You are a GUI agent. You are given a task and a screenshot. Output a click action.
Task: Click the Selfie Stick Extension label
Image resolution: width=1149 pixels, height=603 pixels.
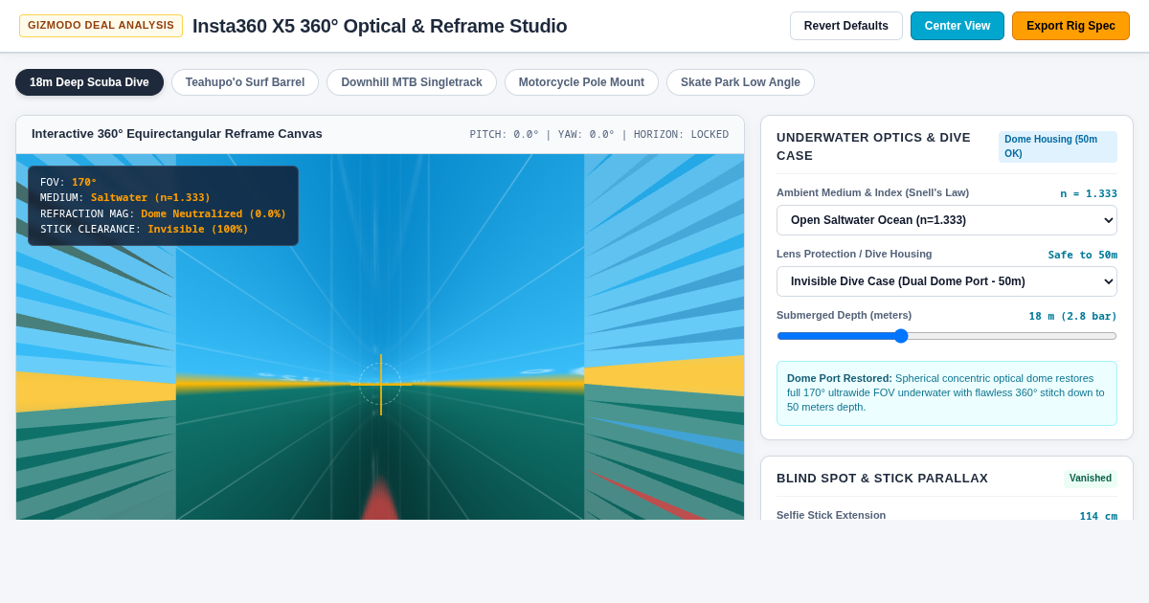[x=831, y=515]
